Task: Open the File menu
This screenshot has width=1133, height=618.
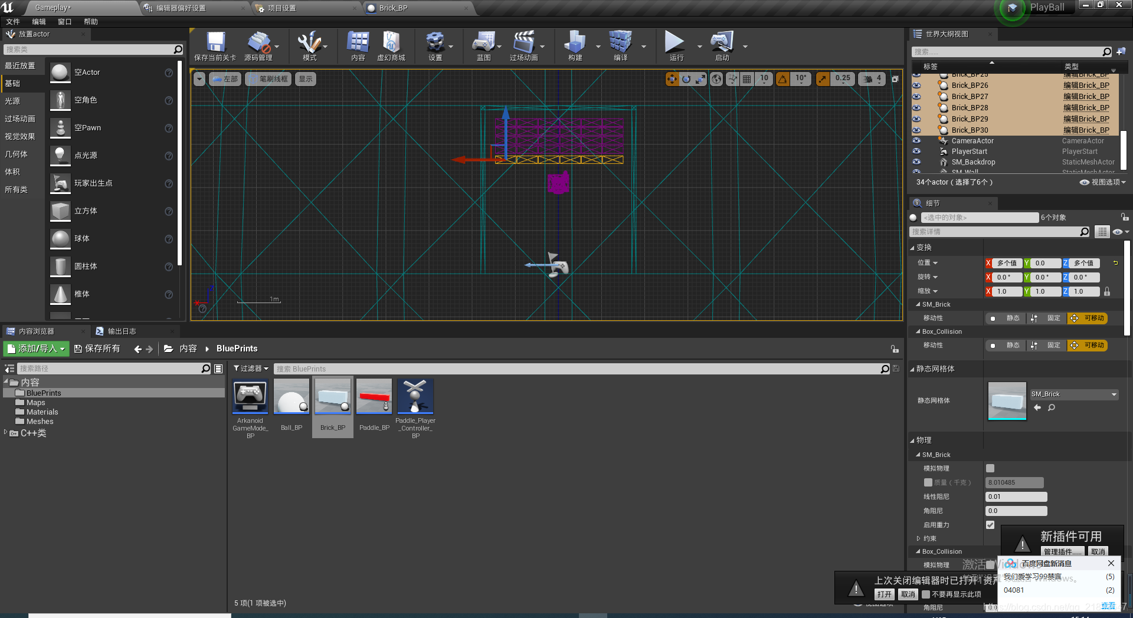Action: click(x=13, y=22)
